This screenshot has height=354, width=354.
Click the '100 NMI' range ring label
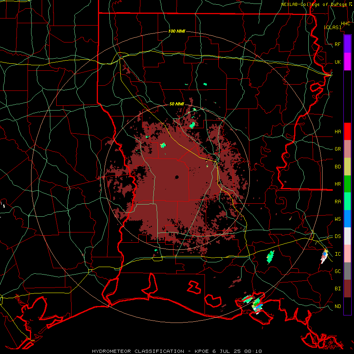coord(177,31)
